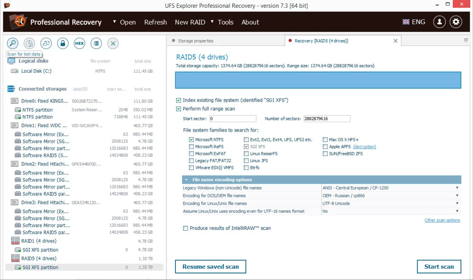473x280 pixels.
Task: Toggle Perform full range scan checkbox
Action: [179, 109]
